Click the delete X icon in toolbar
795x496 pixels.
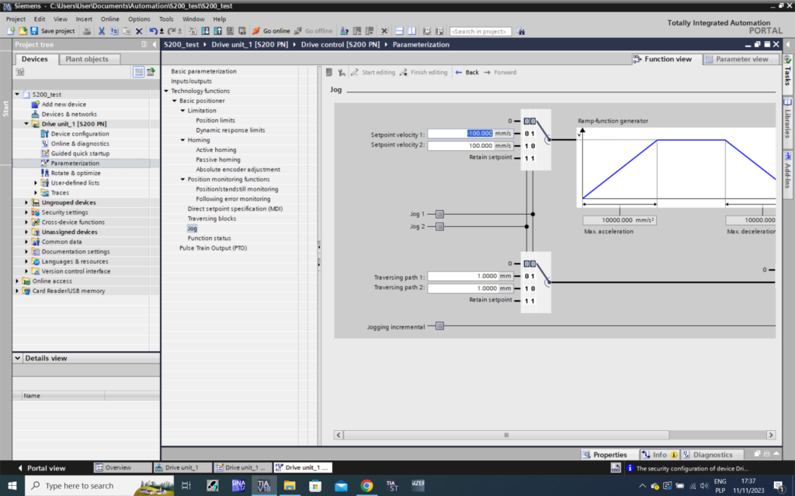point(139,31)
